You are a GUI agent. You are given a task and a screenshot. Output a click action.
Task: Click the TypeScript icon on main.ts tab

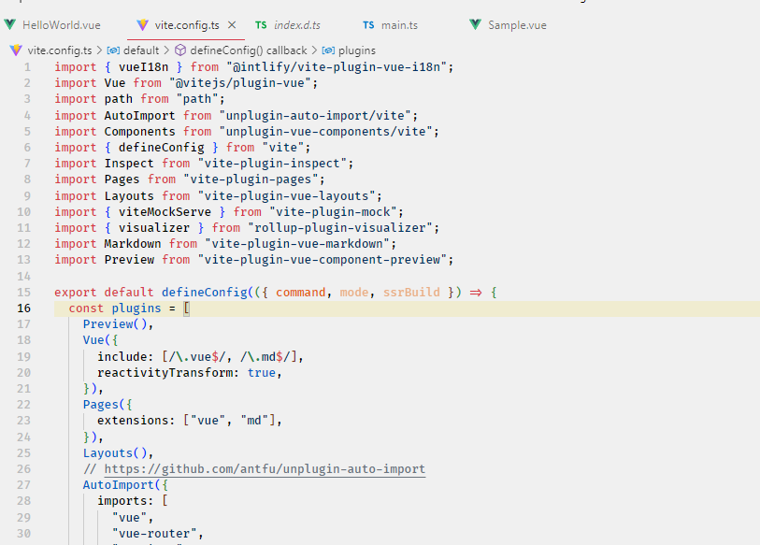368,23
